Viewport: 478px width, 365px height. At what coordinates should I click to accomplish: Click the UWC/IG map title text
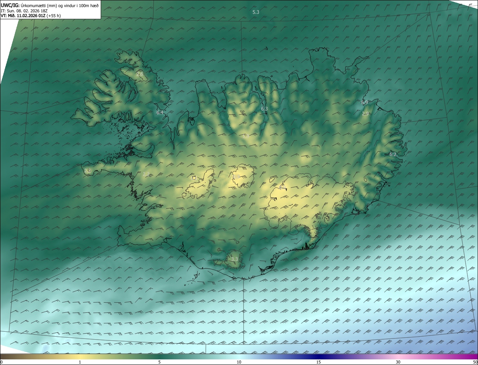(50, 5)
